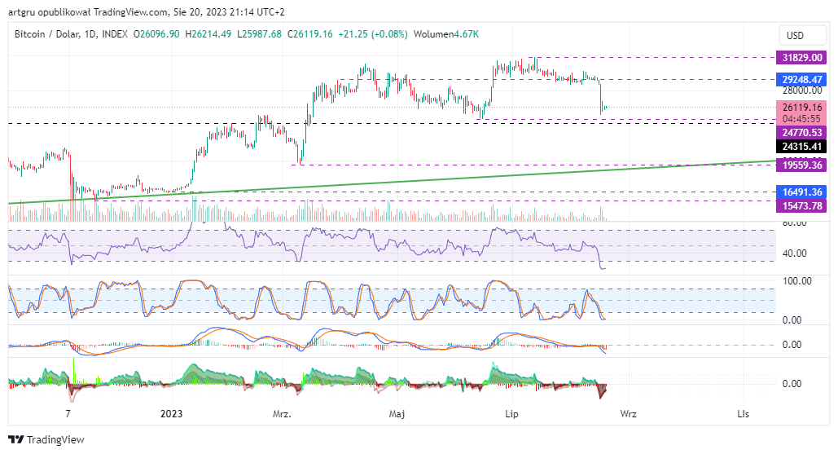
Task: Click the close value C26119.16
Action: click(310, 34)
